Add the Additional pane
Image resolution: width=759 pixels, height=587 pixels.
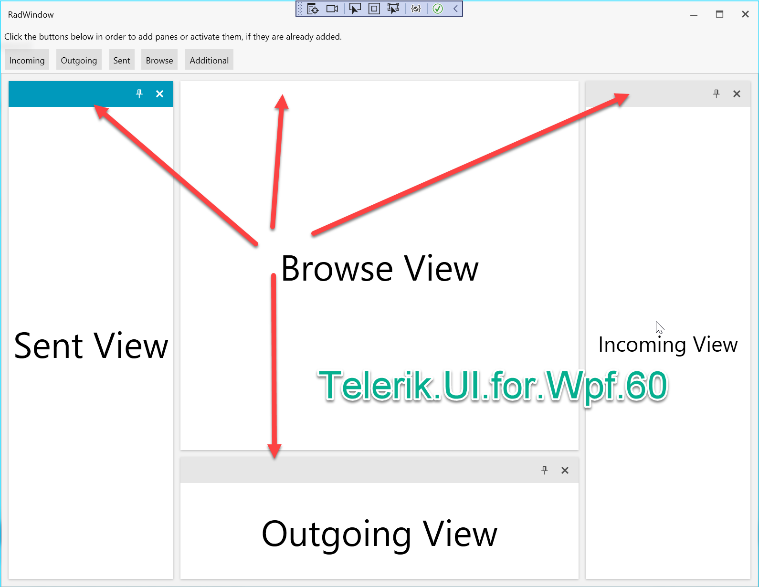[x=209, y=60]
